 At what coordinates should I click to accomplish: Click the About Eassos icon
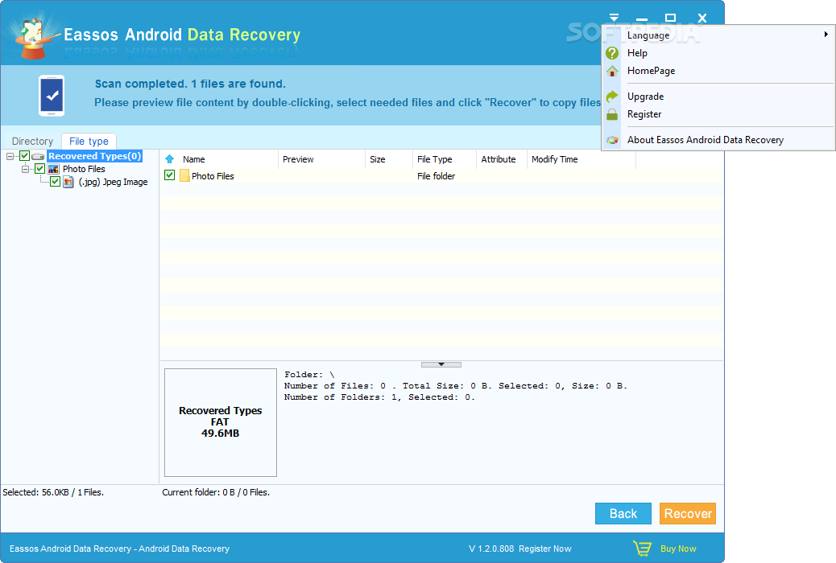coord(612,140)
